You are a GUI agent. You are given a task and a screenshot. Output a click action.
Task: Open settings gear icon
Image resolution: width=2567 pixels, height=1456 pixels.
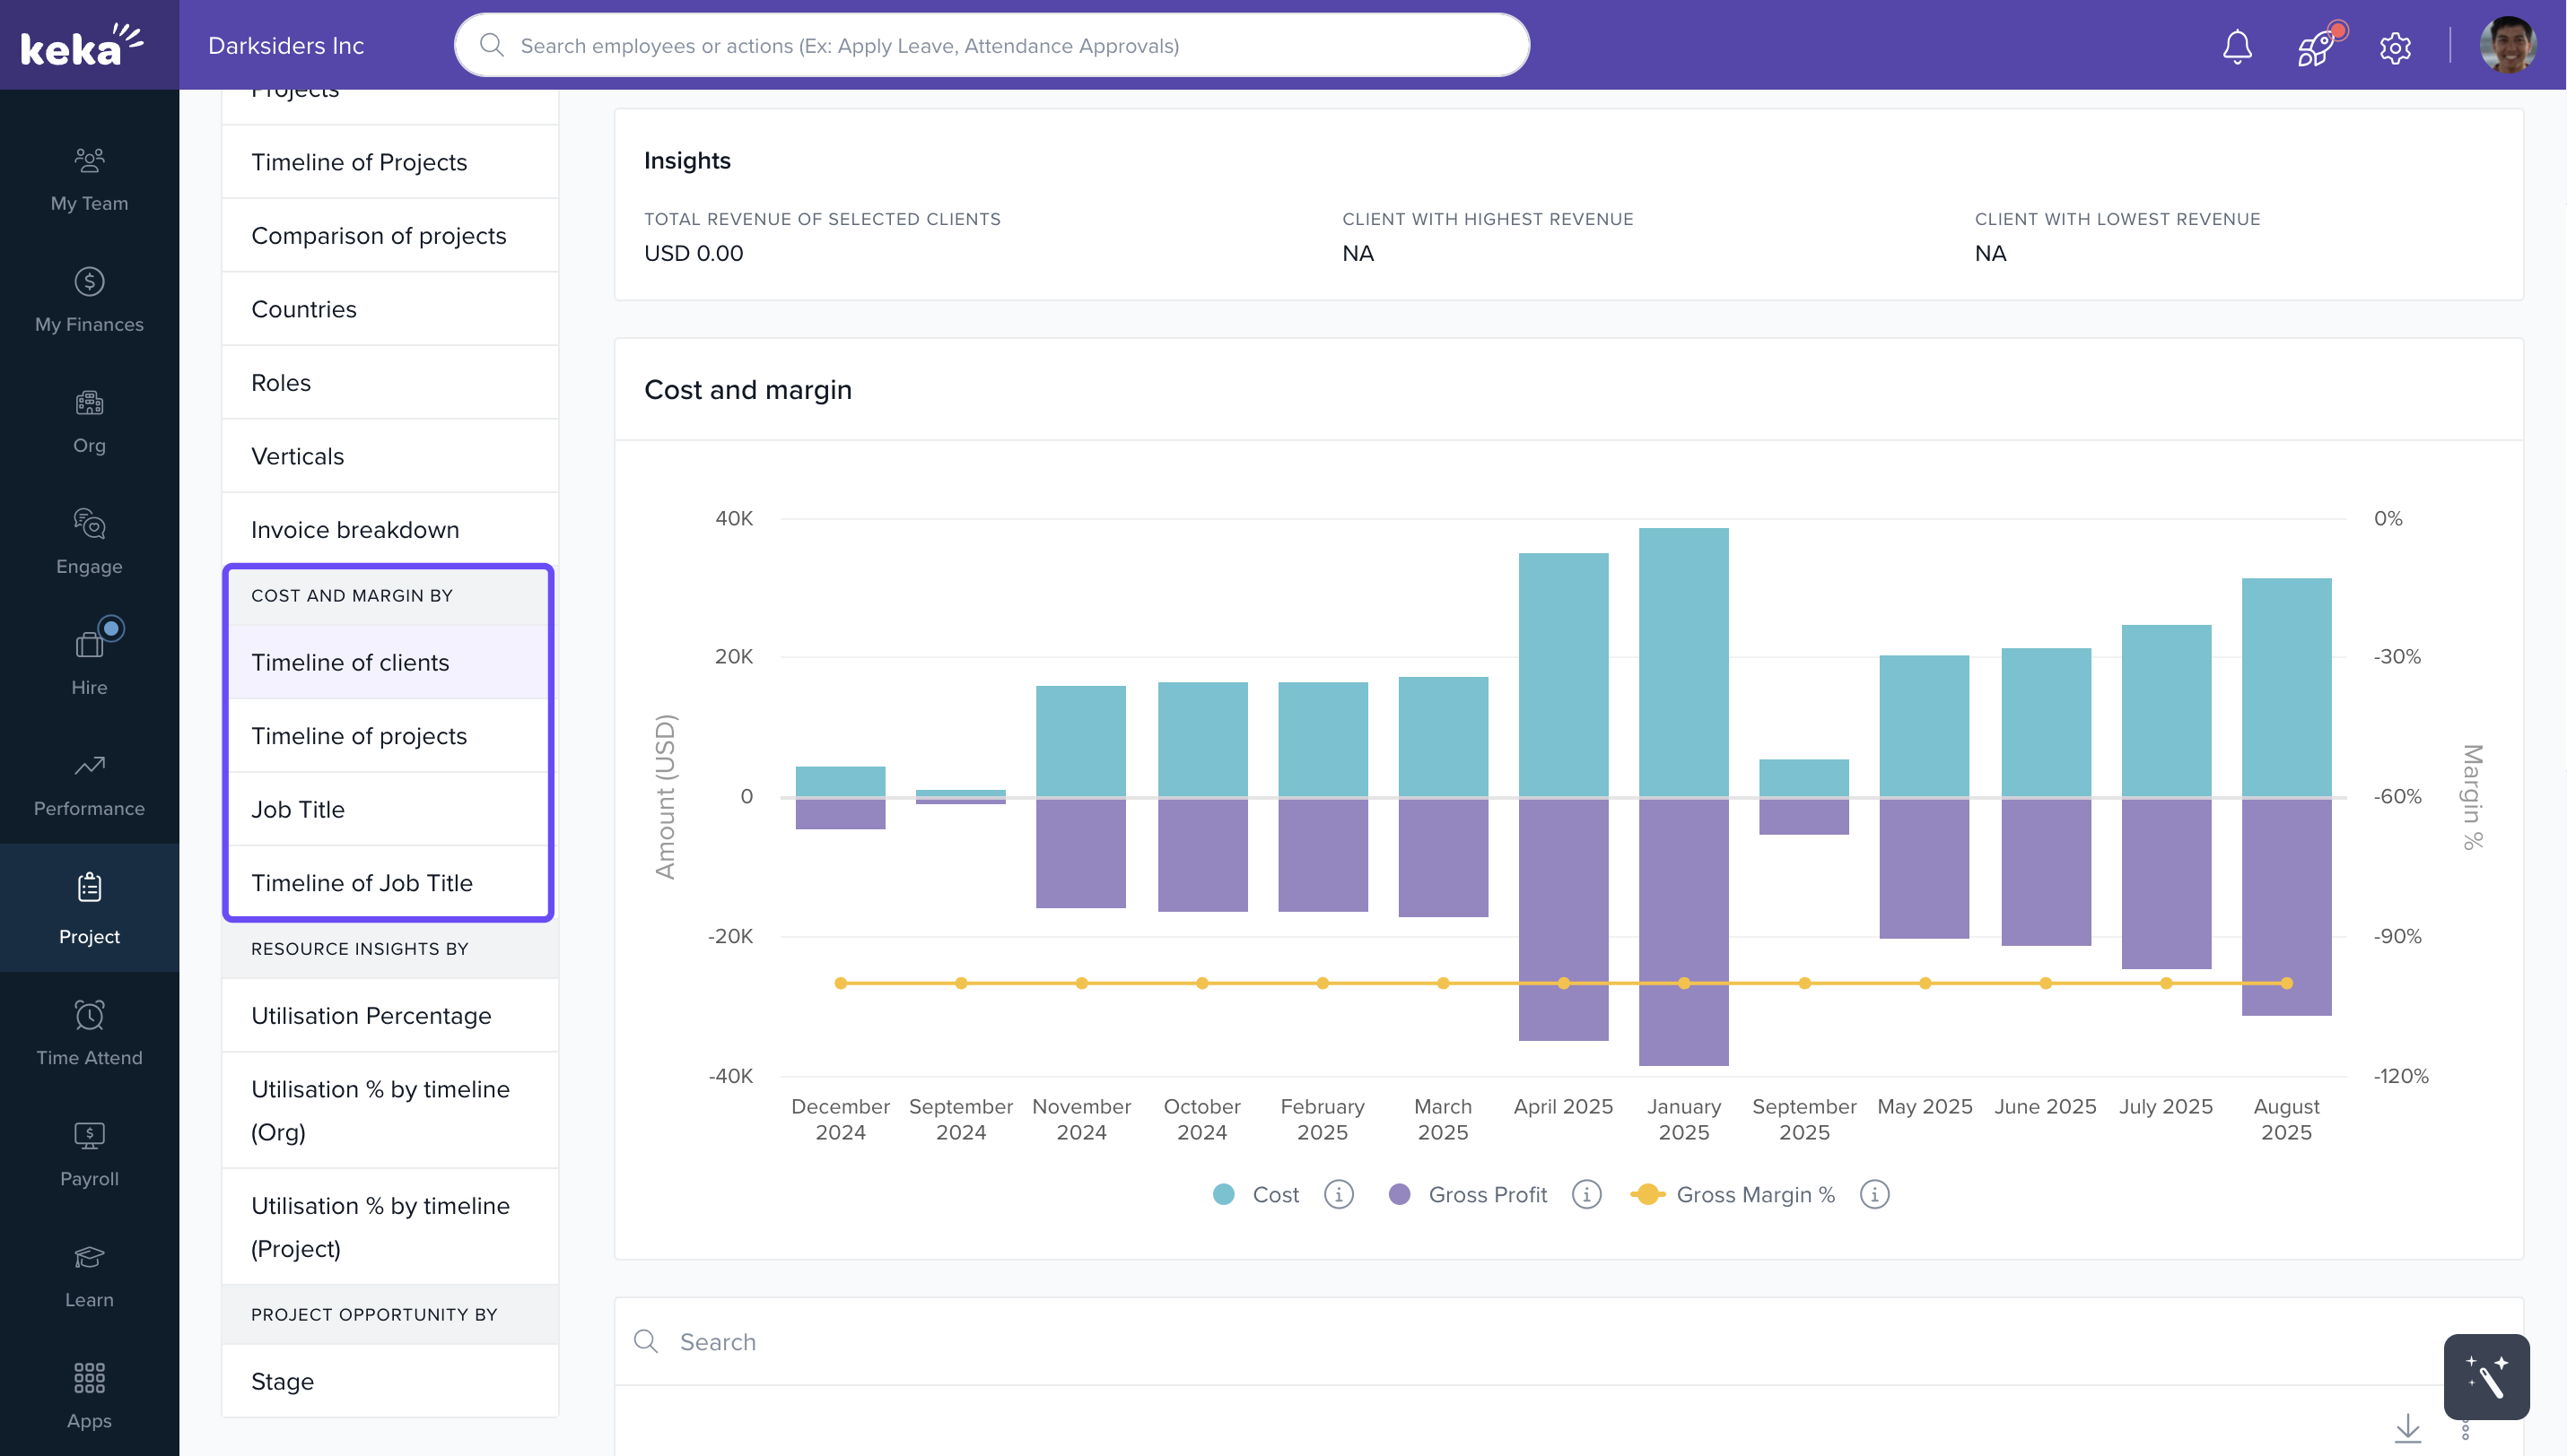pyautogui.click(x=2395, y=47)
